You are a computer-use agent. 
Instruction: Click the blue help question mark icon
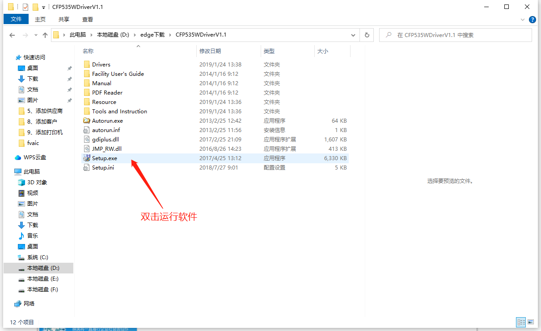[x=533, y=20]
